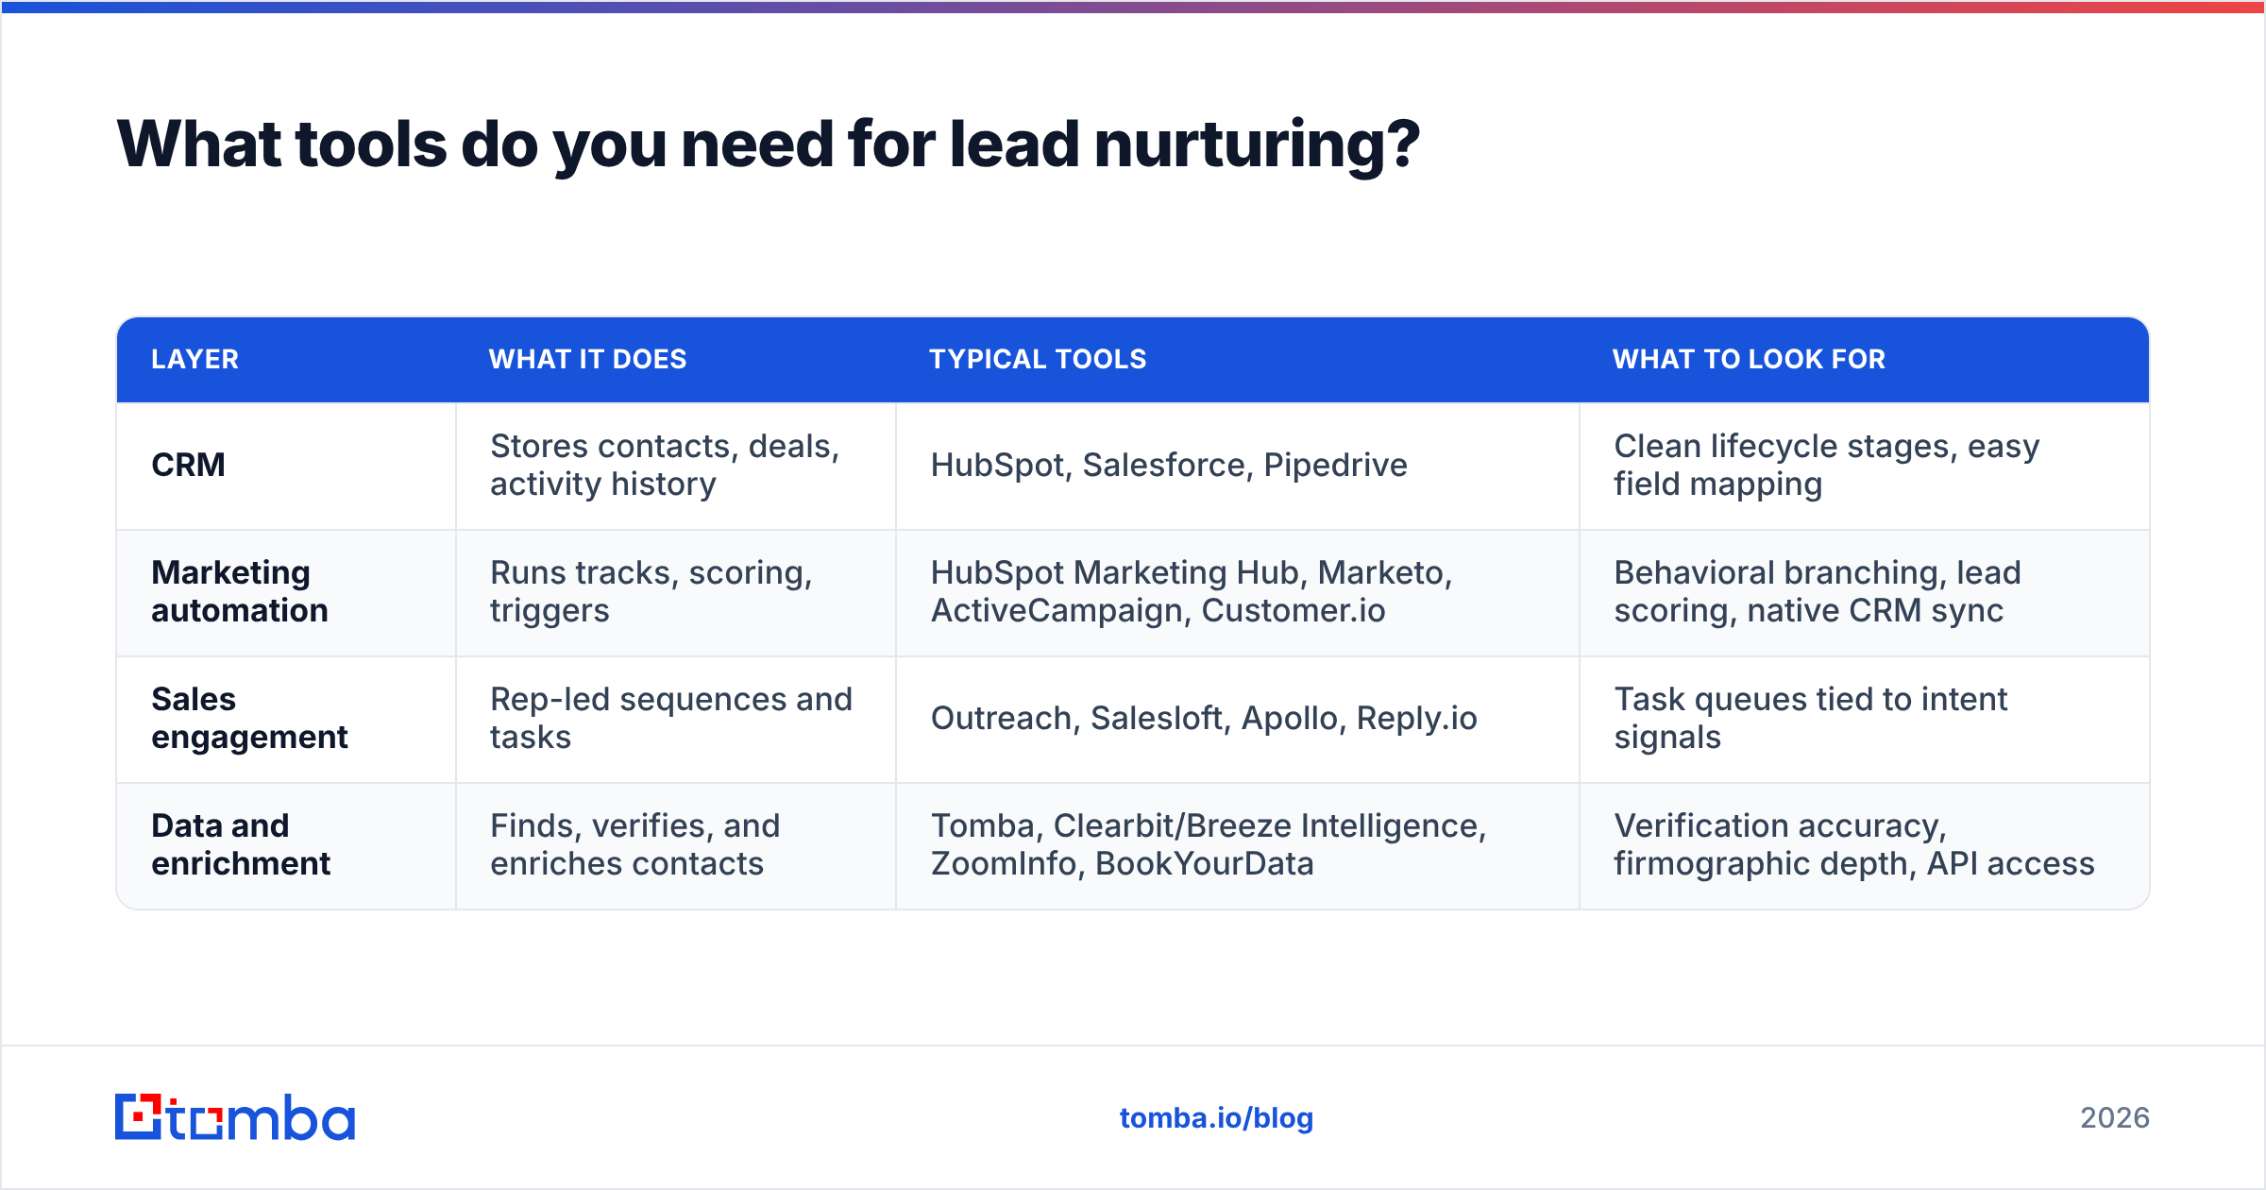Click the 'Data and enrichment' row label
This screenshot has height=1190, width=2266.
point(241,844)
